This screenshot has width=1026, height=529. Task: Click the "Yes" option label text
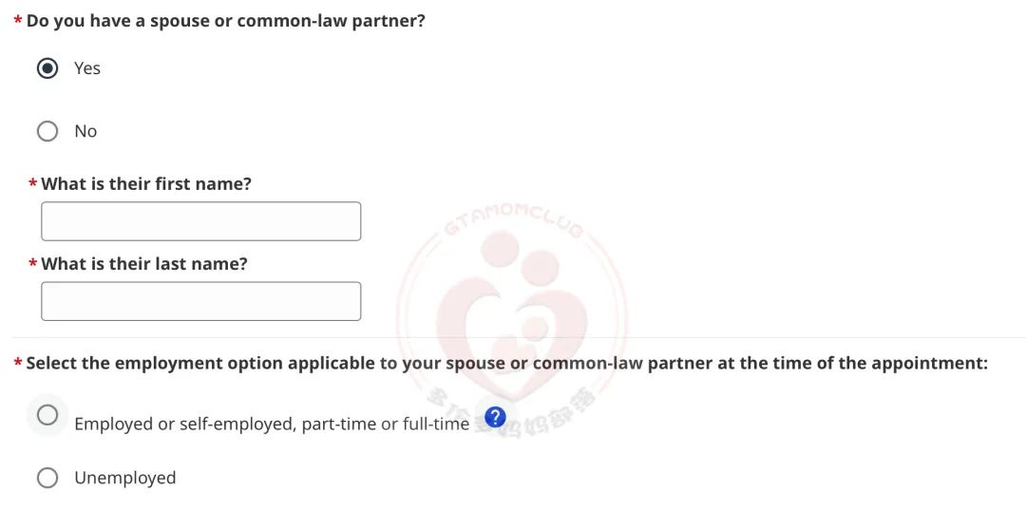coord(87,68)
